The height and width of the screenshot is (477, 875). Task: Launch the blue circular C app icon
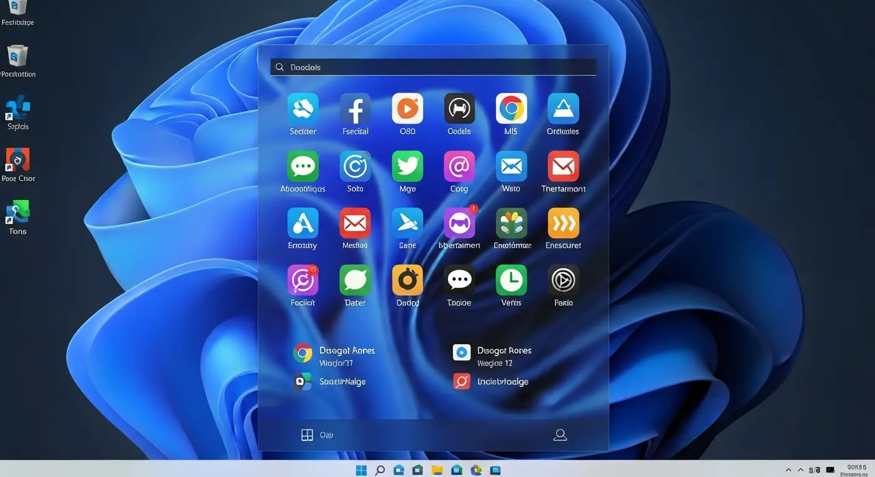355,166
